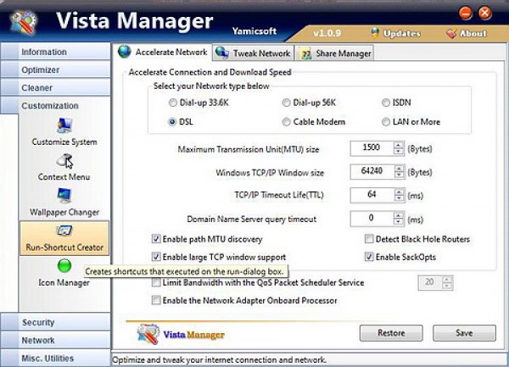Open Customize System tool icon
This screenshot has height=367, width=509.
point(64,126)
